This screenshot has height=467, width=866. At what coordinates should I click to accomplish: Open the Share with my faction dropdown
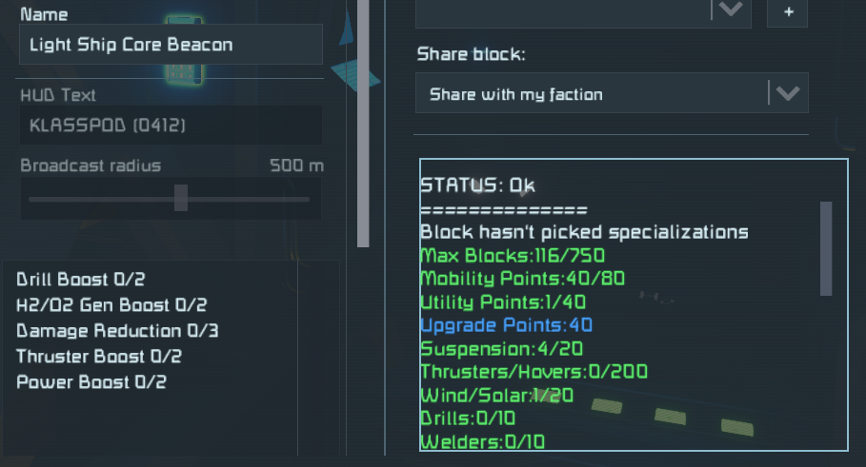[x=612, y=94]
